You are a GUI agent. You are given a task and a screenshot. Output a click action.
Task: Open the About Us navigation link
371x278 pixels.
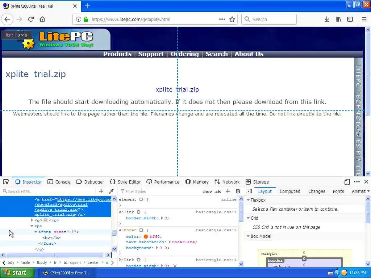click(249, 54)
